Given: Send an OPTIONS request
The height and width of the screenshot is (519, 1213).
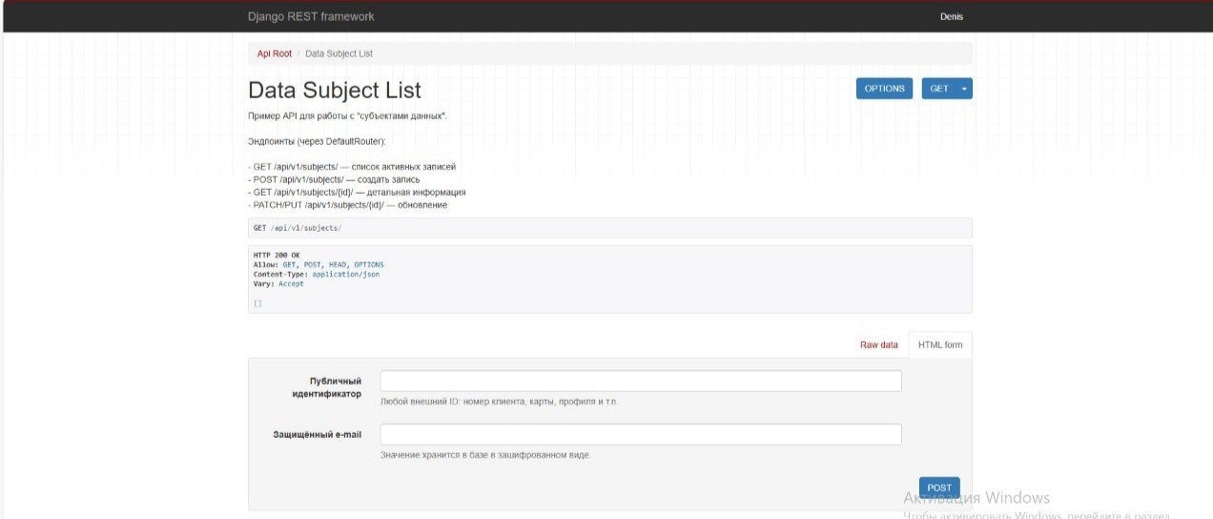Looking at the screenshot, I should [884, 89].
